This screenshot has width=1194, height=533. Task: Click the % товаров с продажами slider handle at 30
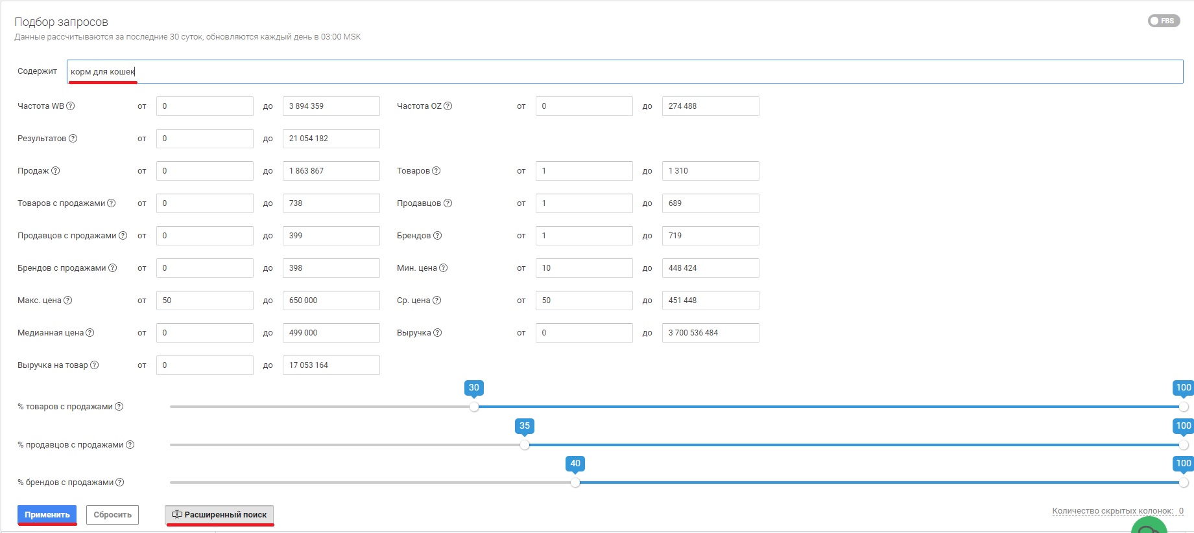click(x=474, y=407)
